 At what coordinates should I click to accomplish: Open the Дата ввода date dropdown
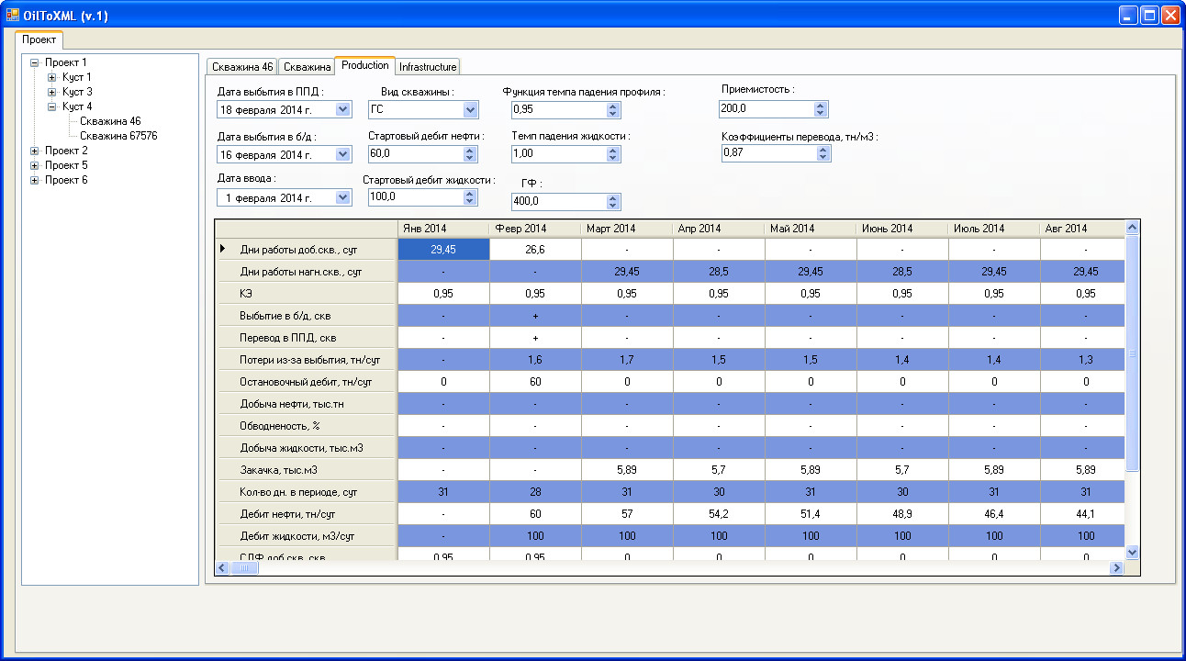point(343,197)
